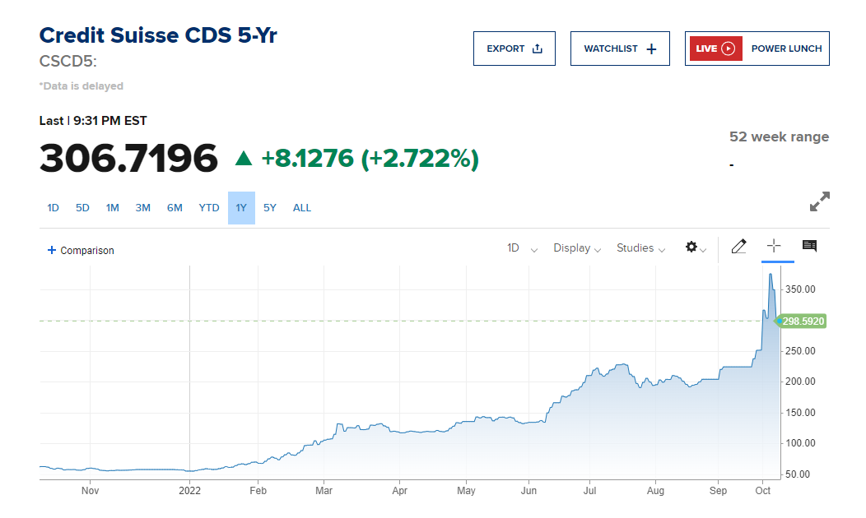Expand chart to fullscreen with arrows icon
The image size is (866, 518).
[x=820, y=201]
